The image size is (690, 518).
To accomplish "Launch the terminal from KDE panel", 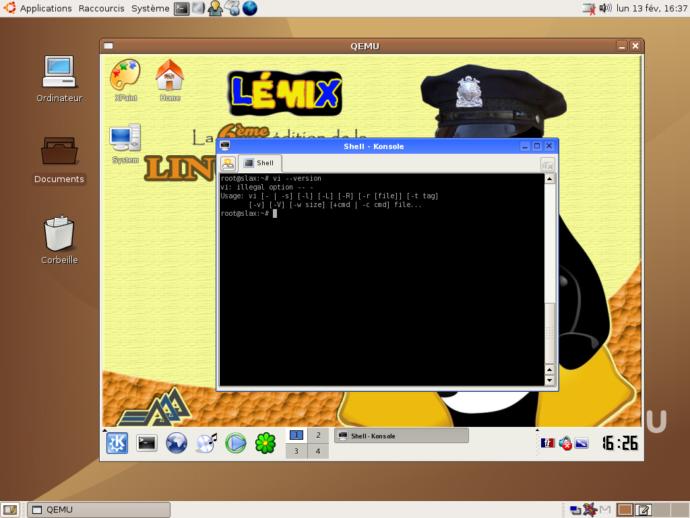I will point(146,443).
